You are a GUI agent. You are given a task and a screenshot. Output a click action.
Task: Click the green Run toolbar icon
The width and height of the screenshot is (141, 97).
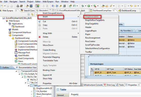tap(89, 6)
